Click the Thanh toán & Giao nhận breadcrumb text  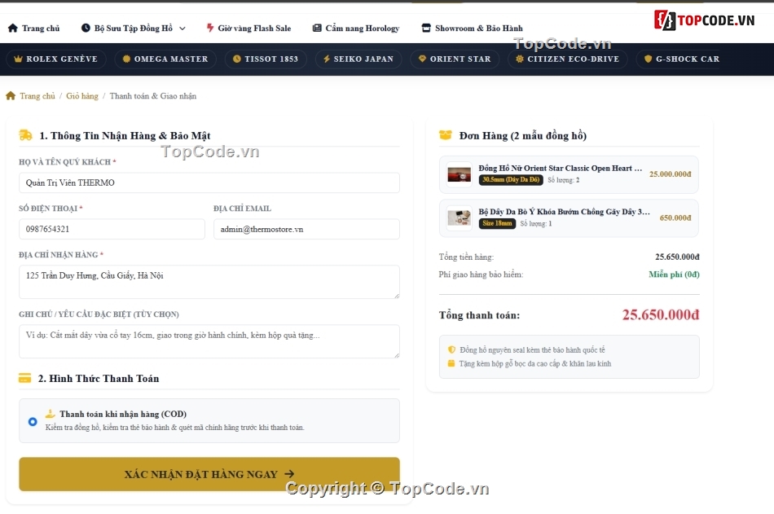153,96
